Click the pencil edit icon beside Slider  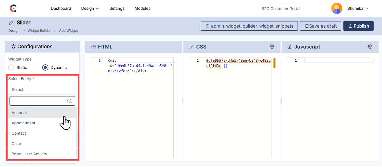click(x=11, y=23)
